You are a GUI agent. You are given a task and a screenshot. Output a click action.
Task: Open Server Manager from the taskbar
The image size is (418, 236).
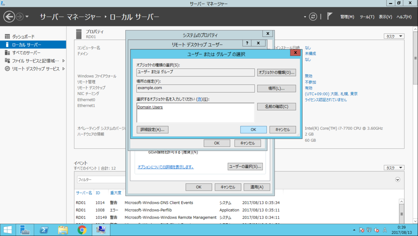coord(25,230)
